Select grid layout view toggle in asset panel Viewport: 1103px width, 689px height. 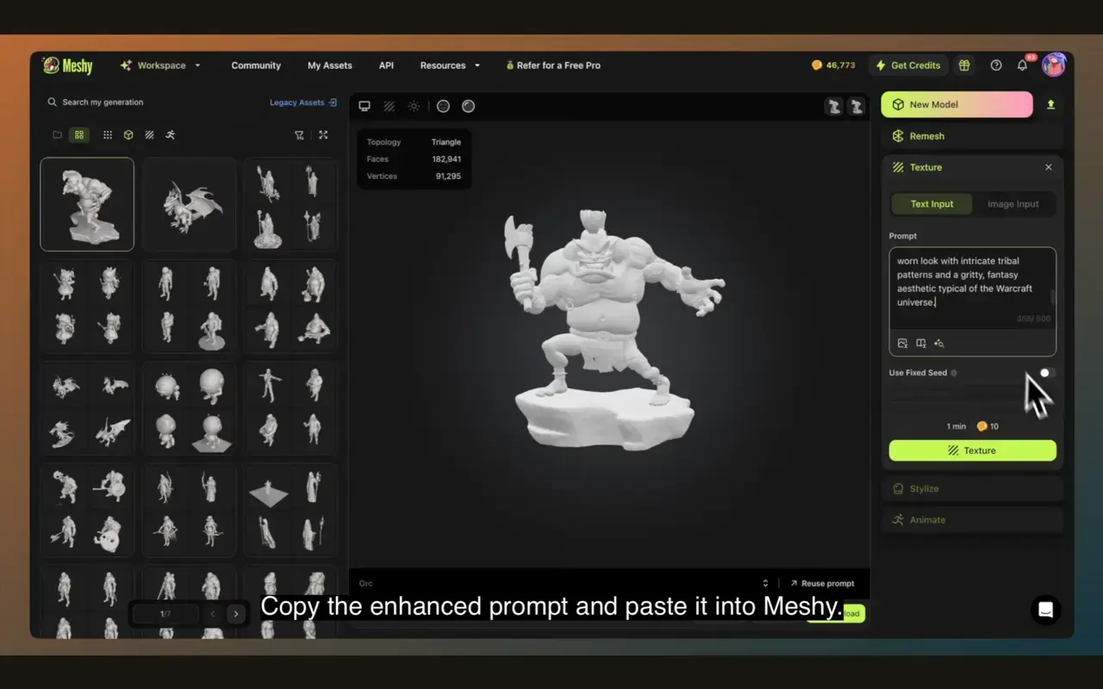tap(78, 134)
